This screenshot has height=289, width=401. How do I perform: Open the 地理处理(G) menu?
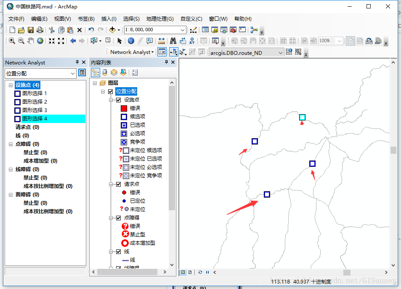pyautogui.click(x=160, y=19)
